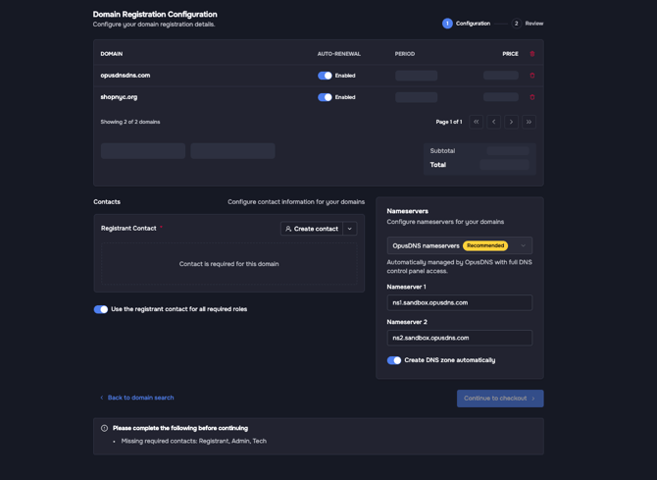The width and height of the screenshot is (657, 480).
Task: Open the OpusDNS nameservers dropdown
Action: point(460,245)
